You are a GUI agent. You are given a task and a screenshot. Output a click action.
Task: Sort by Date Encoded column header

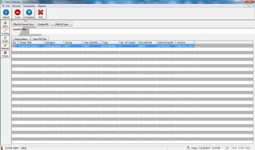[x=166, y=43]
